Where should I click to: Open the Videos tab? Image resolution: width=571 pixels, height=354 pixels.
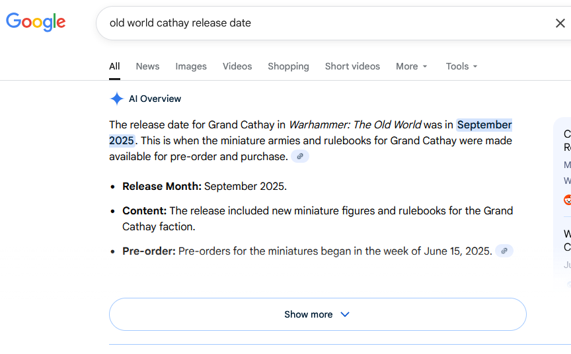click(237, 66)
